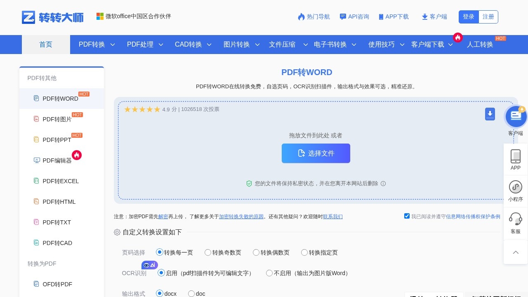The width and height of the screenshot is (528, 297).
Task: Click the blue download arrow icon near upload box
Action: 490,114
